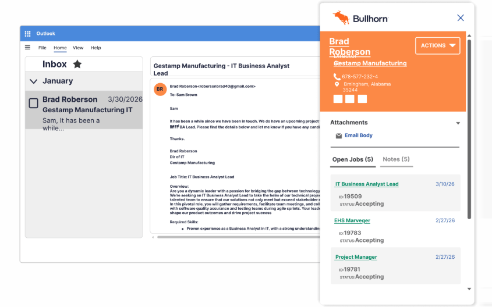Viewport: 492px width, 307px height.
Task: Click the Outlook title text
Action: coord(45,34)
